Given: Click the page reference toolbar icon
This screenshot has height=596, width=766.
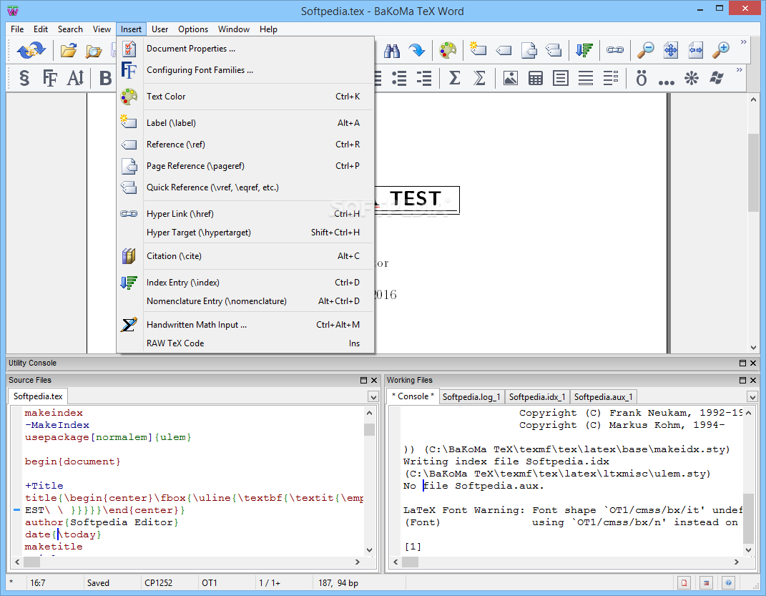Looking at the screenshot, I should click(529, 50).
